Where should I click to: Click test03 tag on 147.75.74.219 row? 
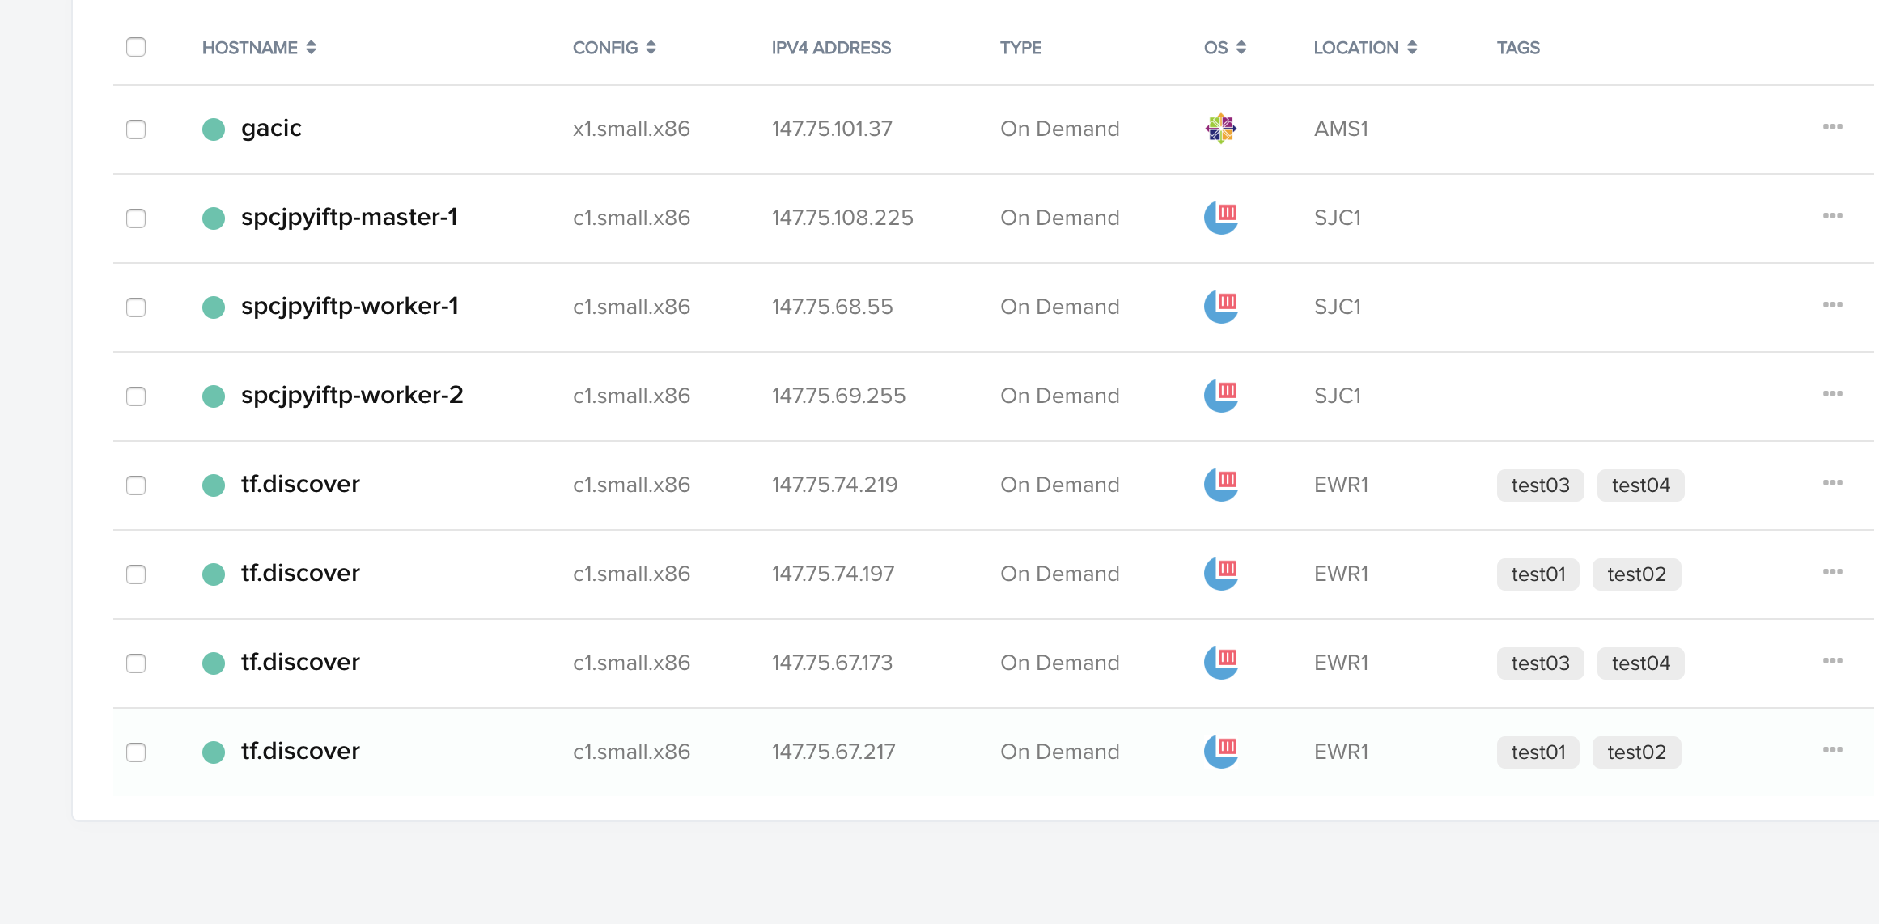pyautogui.click(x=1540, y=485)
